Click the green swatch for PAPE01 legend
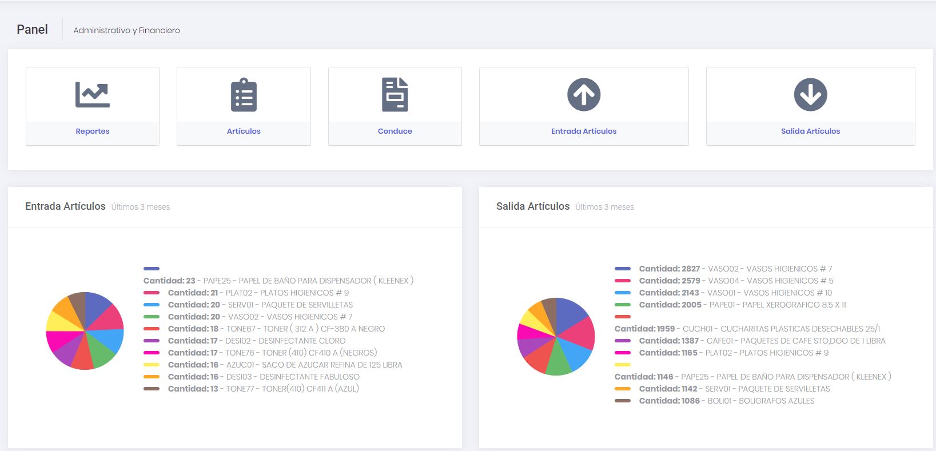This screenshot has width=936, height=451. point(623,305)
